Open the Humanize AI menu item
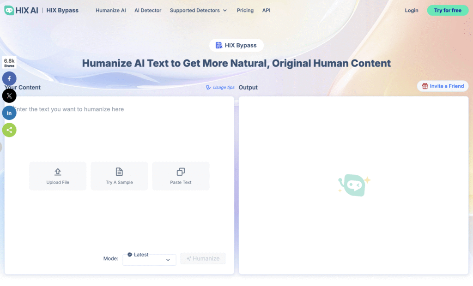Viewport: 473px width, 286px height. click(x=111, y=10)
